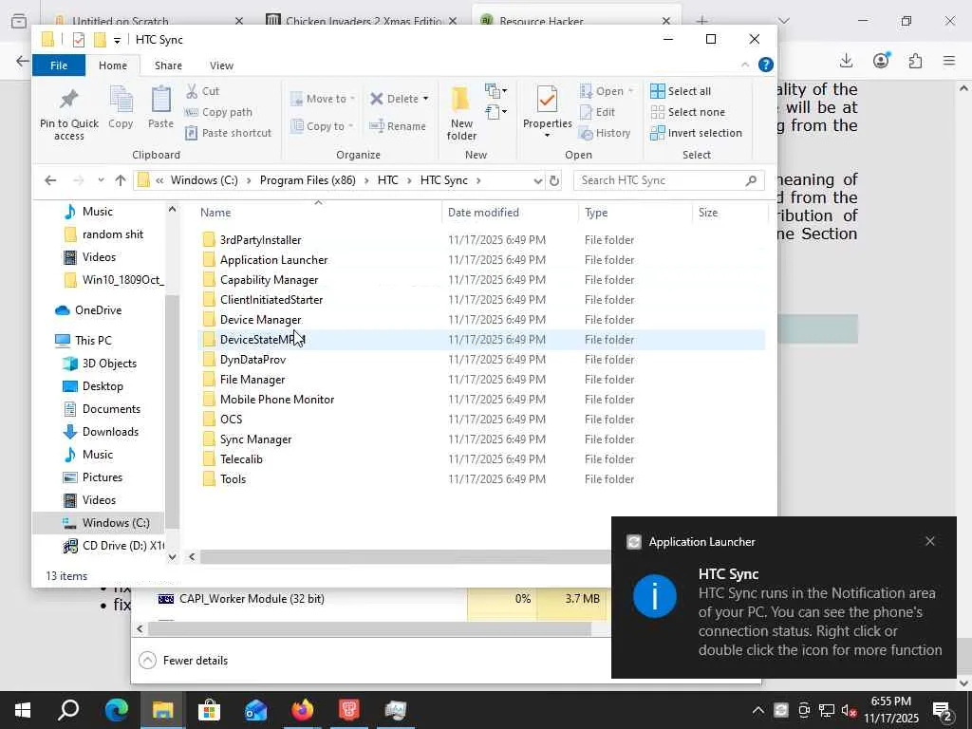
Task: Open the Move to dropdown
Action: [323, 99]
